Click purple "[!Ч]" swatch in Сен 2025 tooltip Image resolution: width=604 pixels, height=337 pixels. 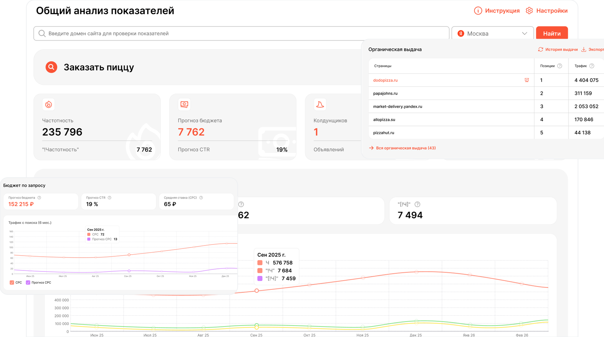click(260, 279)
